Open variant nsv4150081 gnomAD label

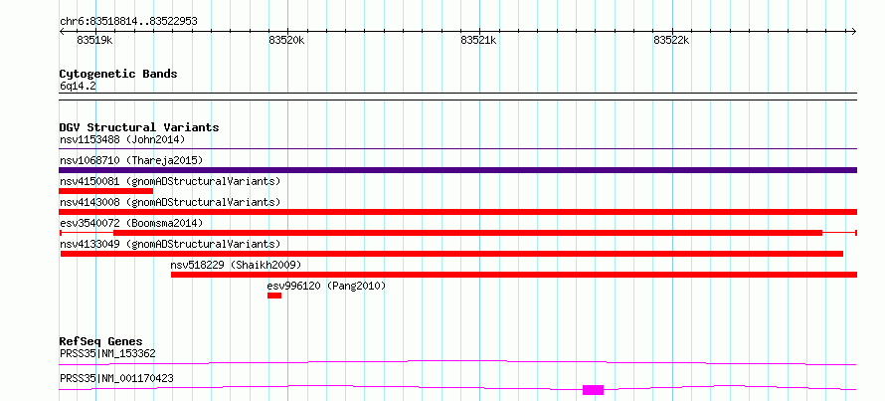click(170, 181)
